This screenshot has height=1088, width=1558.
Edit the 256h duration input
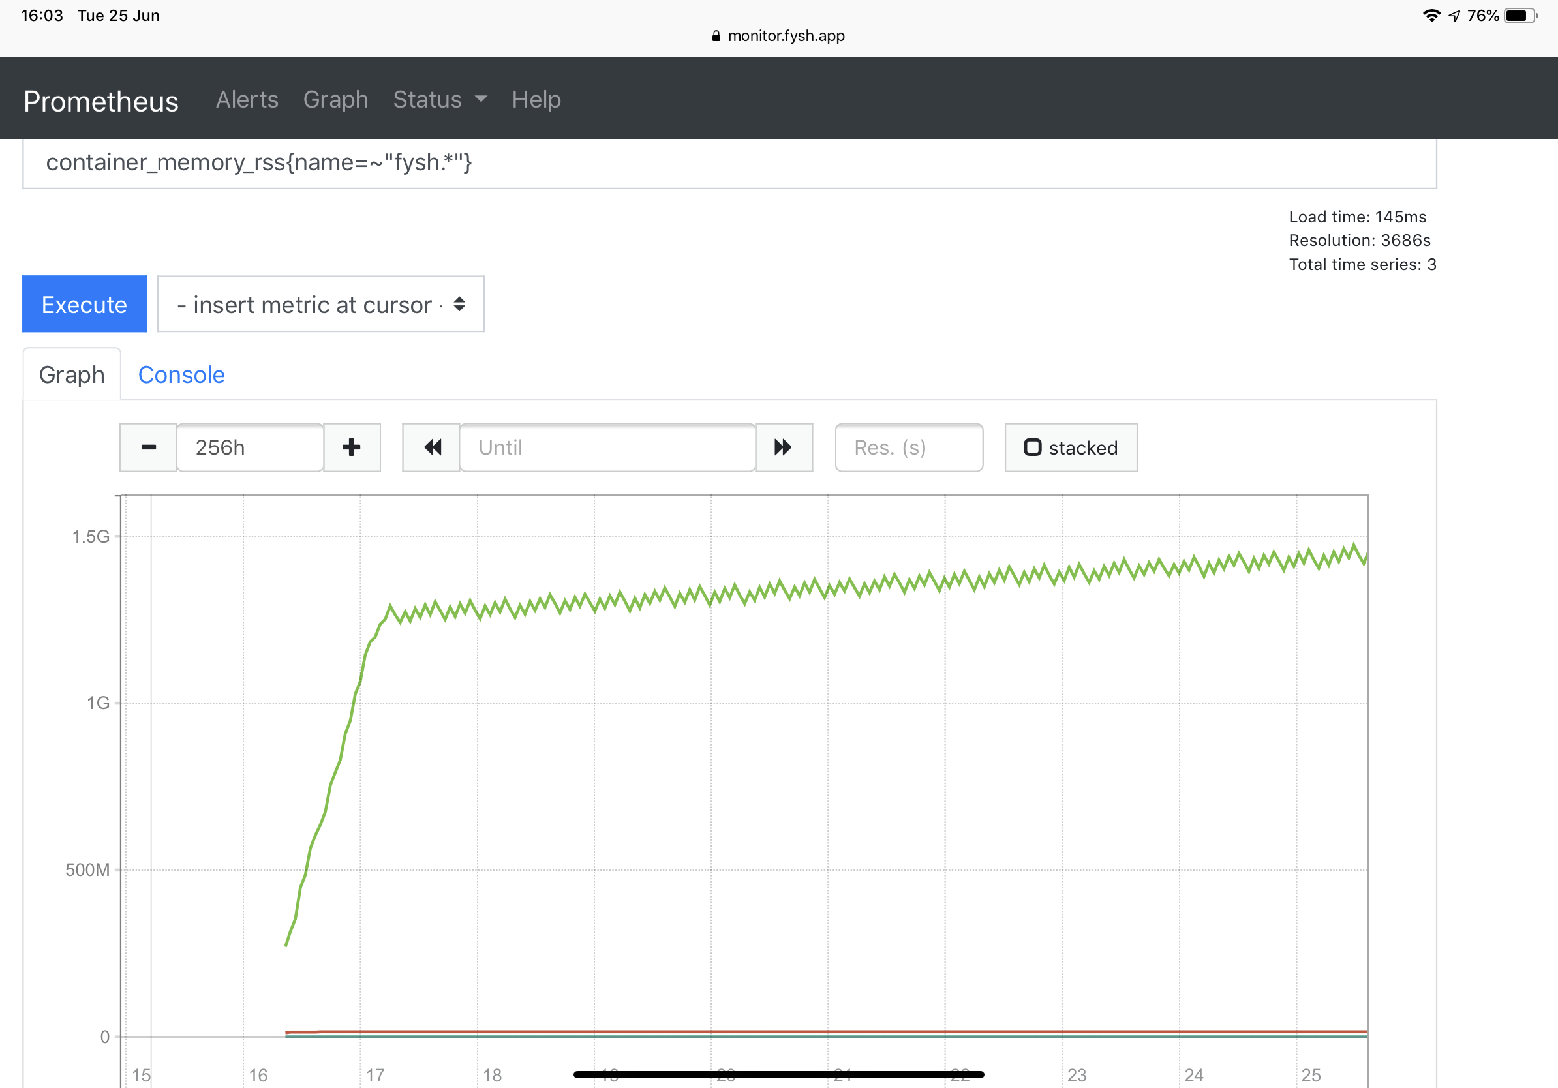click(x=250, y=447)
